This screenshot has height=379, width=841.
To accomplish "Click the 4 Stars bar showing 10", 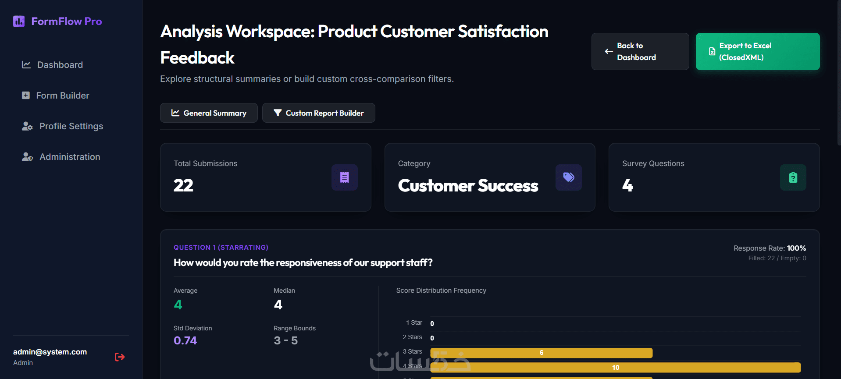I will 616,368.
